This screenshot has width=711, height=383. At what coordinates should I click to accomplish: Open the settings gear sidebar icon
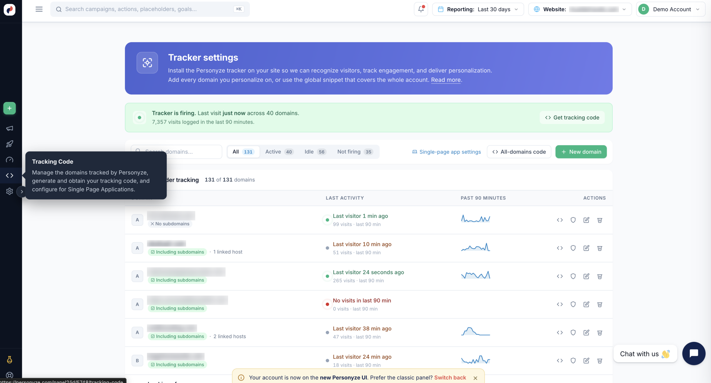(9, 191)
